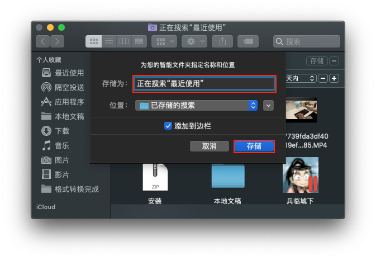
Task: Switch to gallery view in toolbar
Action: (139, 41)
